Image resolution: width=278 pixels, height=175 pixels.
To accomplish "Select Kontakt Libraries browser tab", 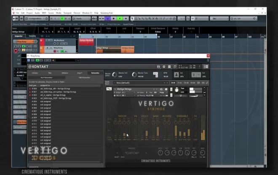I will pos(35,73).
